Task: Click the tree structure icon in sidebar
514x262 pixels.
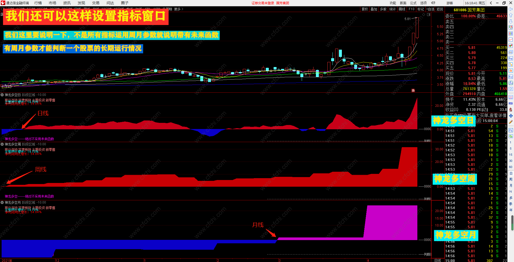Action: click(511, 64)
